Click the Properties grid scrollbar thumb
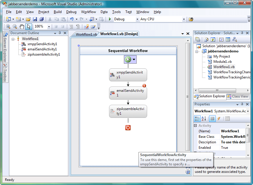Screen dimensions: 253x185 tap(248, 135)
